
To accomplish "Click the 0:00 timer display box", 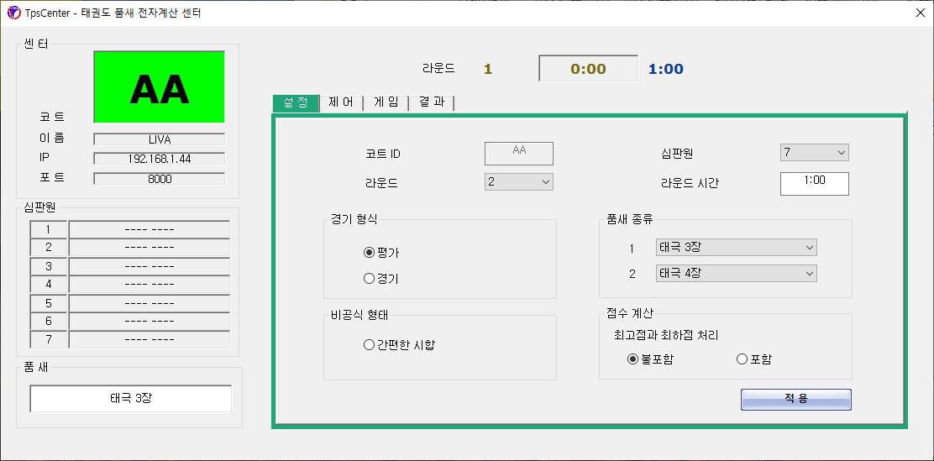I will (588, 69).
